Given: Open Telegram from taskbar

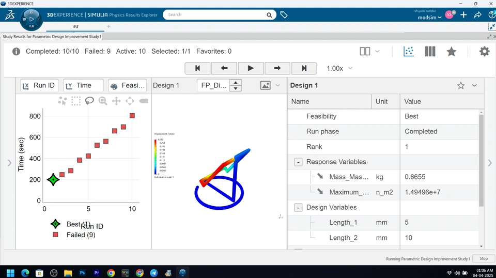Looking at the screenshot, I should pyautogui.click(x=154, y=273).
